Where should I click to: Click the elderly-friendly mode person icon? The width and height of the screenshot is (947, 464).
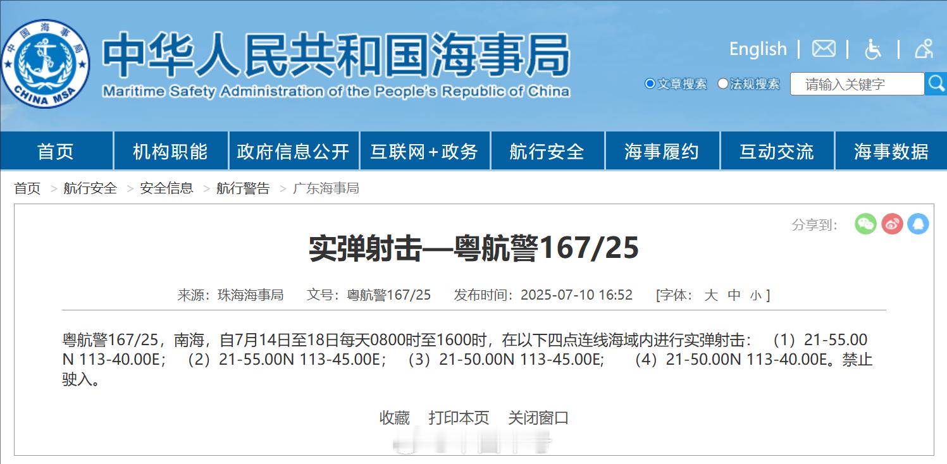click(x=924, y=49)
